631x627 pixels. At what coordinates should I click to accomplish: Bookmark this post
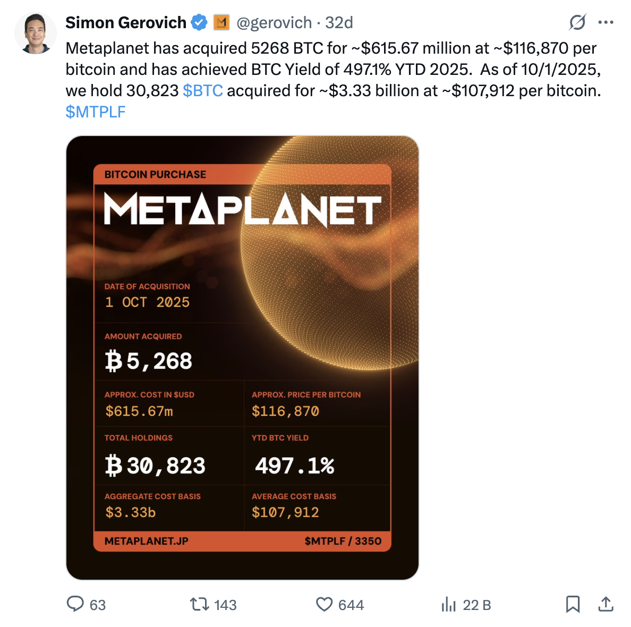pos(573,604)
